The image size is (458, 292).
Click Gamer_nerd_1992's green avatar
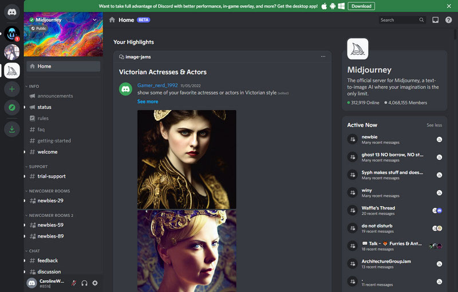pyautogui.click(x=125, y=89)
